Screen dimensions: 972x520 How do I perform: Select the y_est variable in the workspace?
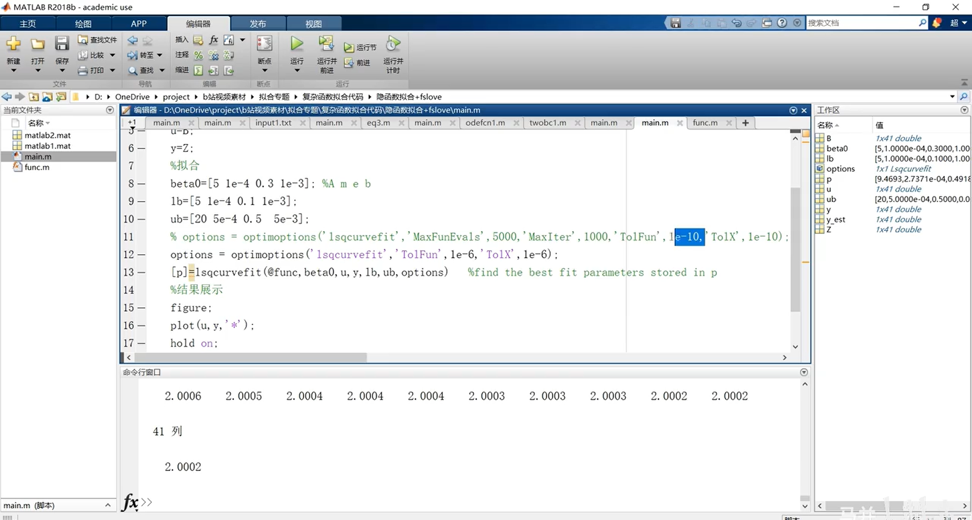click(835, 219)
